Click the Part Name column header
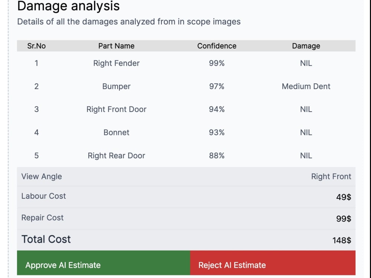 [x=116, y=46]
